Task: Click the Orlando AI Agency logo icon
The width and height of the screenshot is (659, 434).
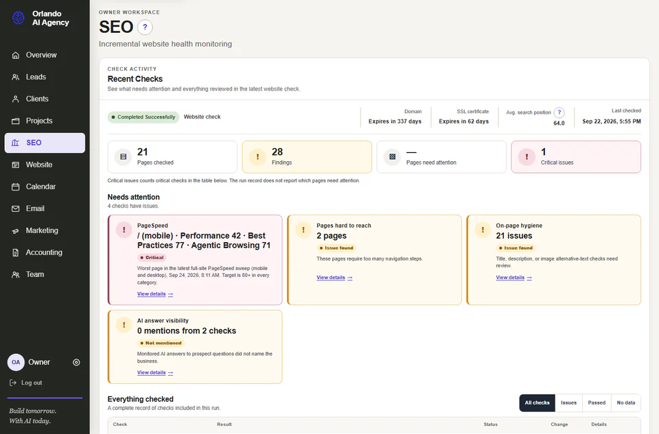Action: [x=18, y=18]
